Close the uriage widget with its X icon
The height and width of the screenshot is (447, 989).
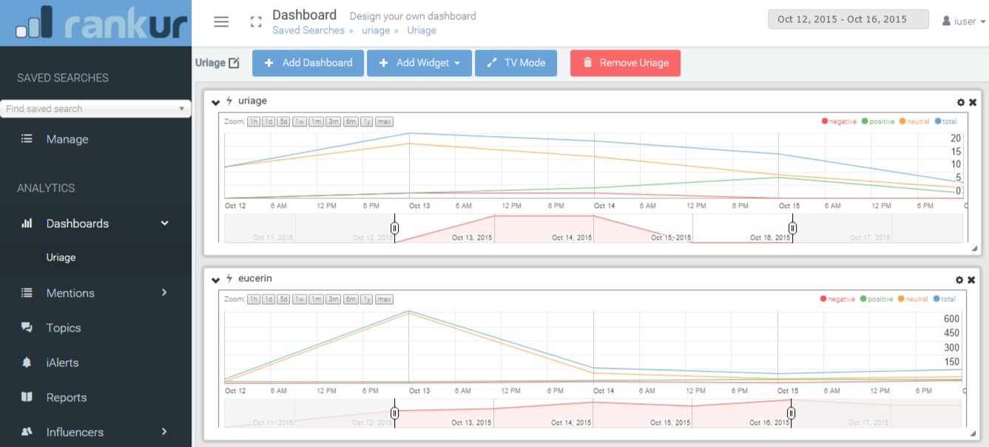click(x=973, y=102)
